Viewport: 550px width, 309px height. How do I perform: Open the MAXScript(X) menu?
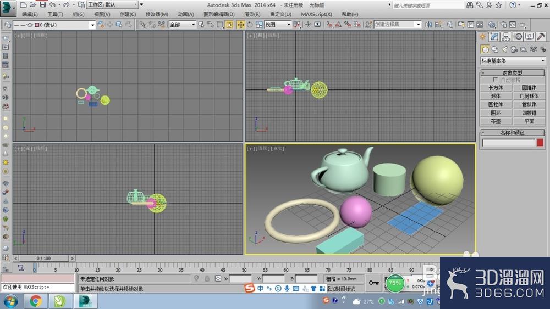(x=316, y=14)
